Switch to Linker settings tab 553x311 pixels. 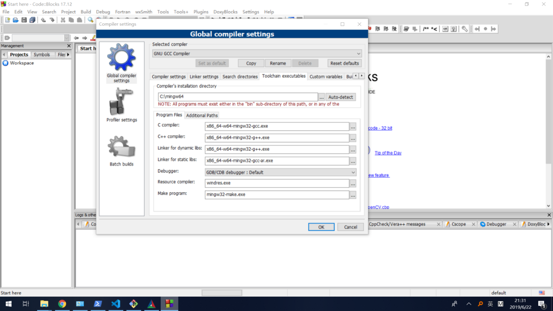pos(204,76)
